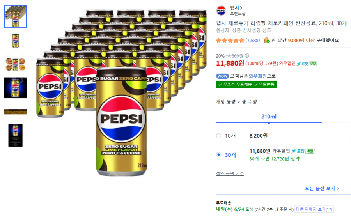The width and height of the screenshot is (351, 216).
Task: Select the thumbnail with fried food
Action: click(x=16, y=64)
